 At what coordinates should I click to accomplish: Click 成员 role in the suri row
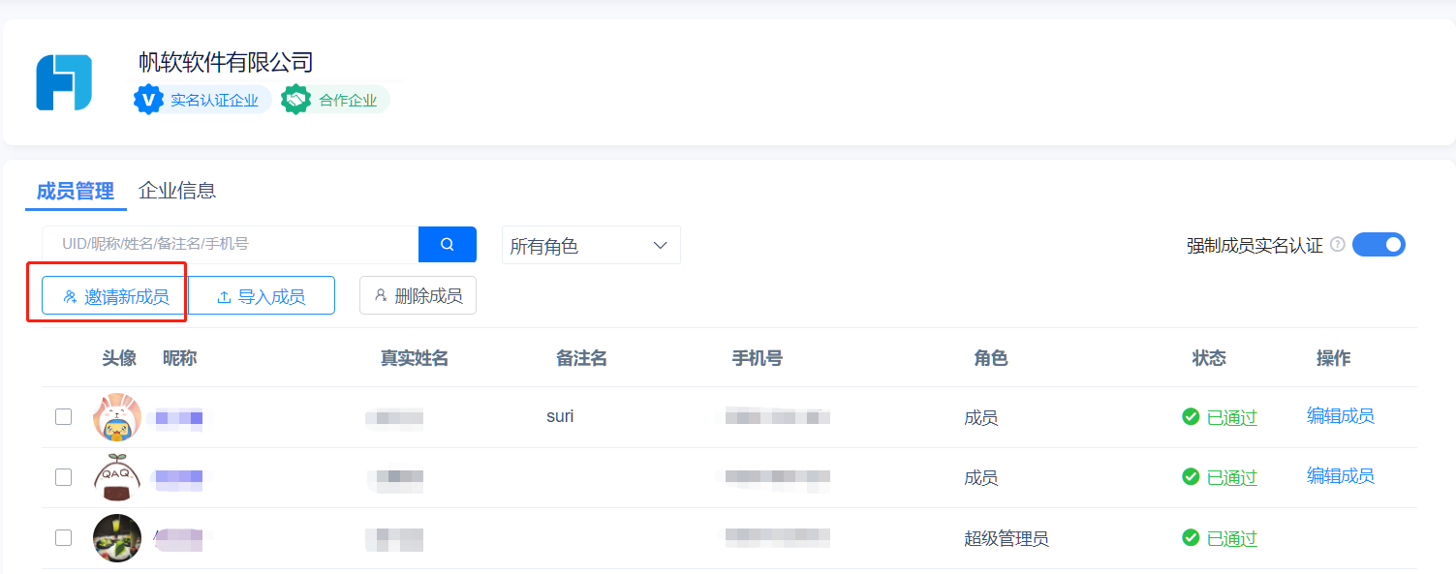[x=981, y=417]
